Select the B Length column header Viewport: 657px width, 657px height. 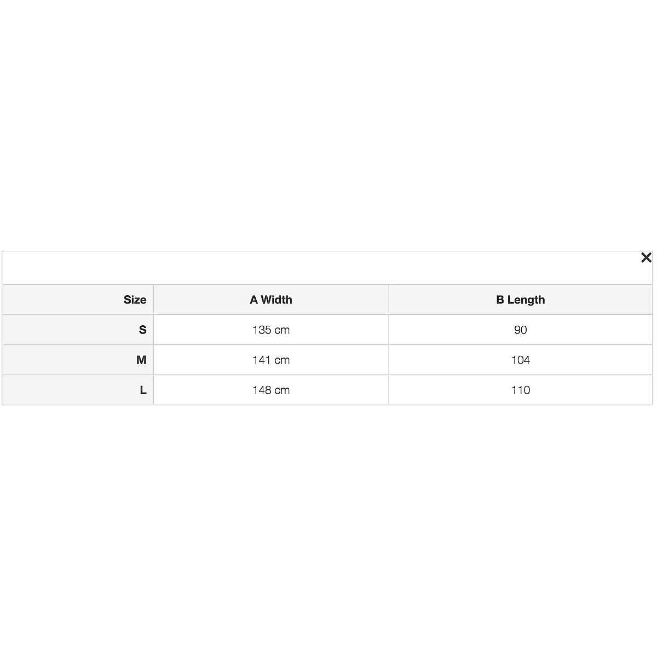(520, 300)
